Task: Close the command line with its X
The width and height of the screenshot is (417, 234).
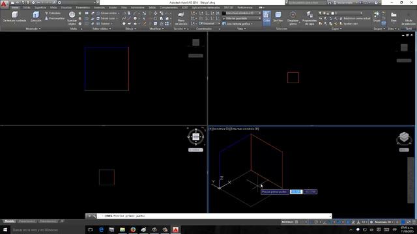Action: pos(89,216)
